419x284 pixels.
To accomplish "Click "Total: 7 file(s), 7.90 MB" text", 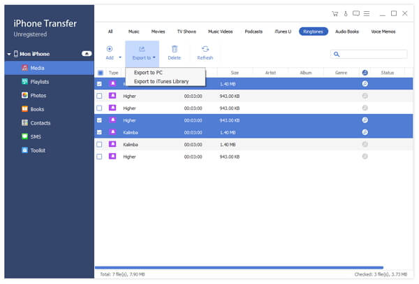I will point(122,274).
